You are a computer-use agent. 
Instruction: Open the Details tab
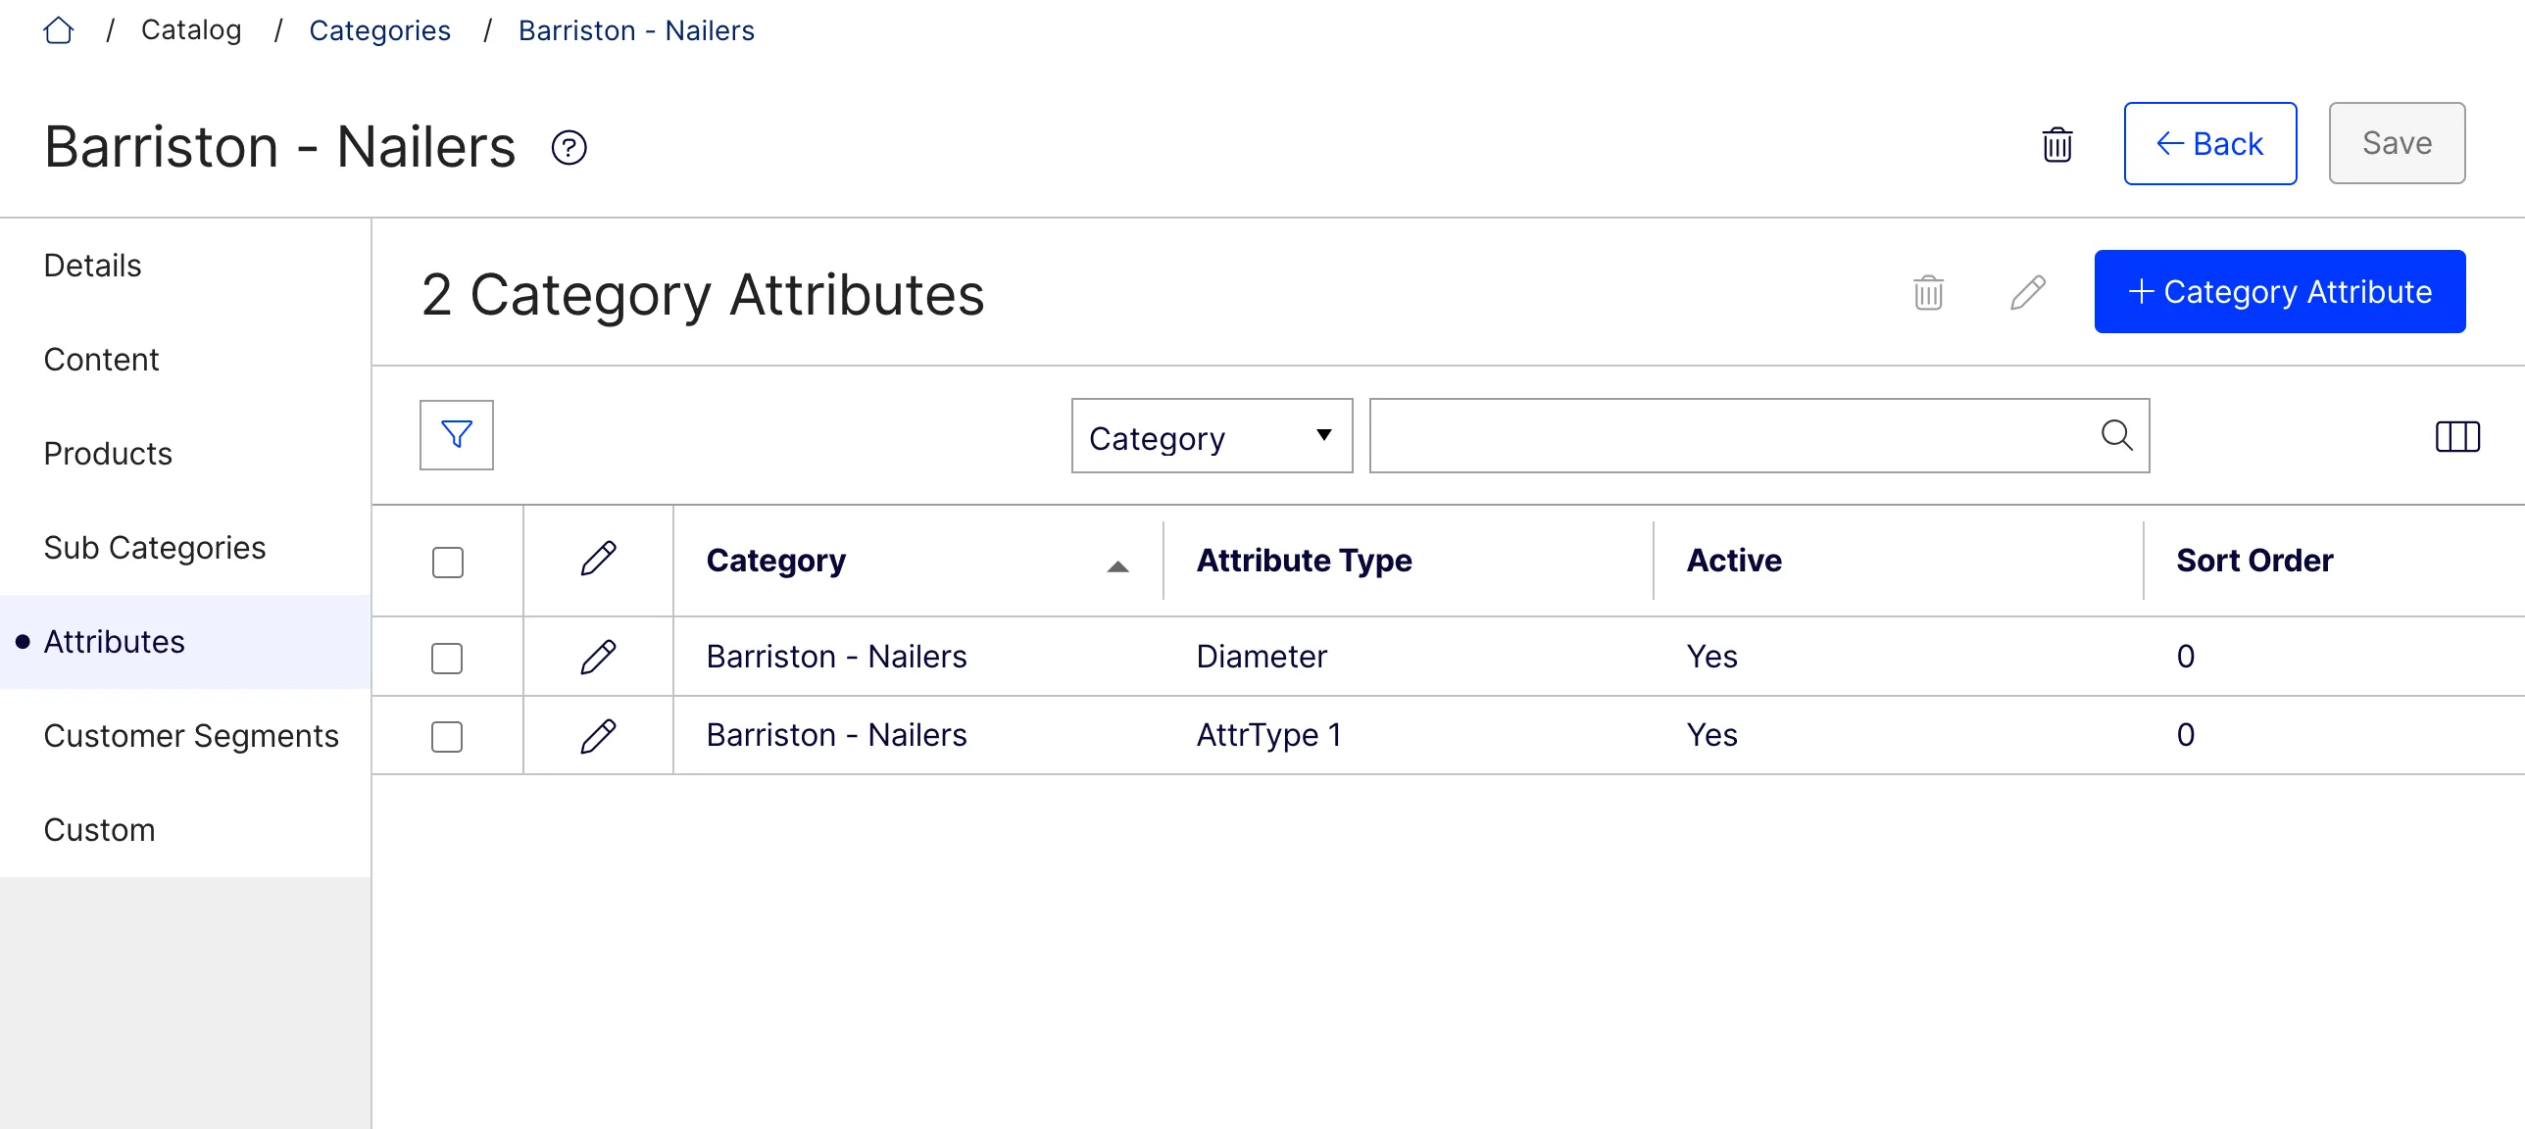point(185,266)
